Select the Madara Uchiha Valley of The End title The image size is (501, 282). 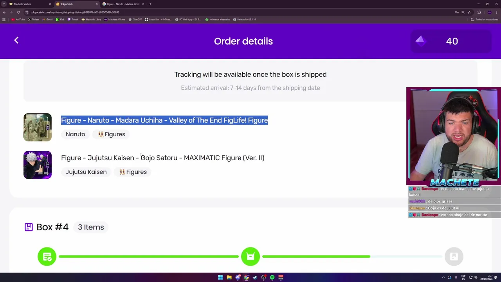click(164, 120)
